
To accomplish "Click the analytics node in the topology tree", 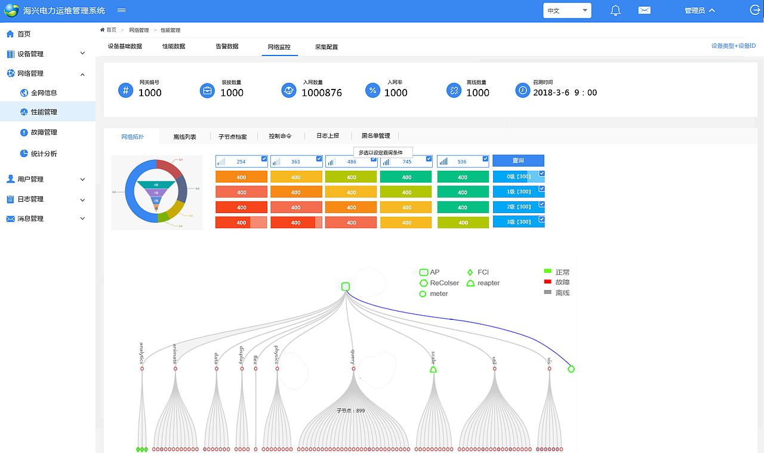I will [x=142, y=369].
